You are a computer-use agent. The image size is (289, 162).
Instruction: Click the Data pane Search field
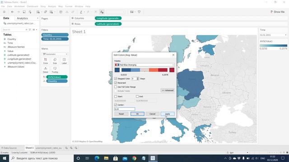click(x=15, y=30)
